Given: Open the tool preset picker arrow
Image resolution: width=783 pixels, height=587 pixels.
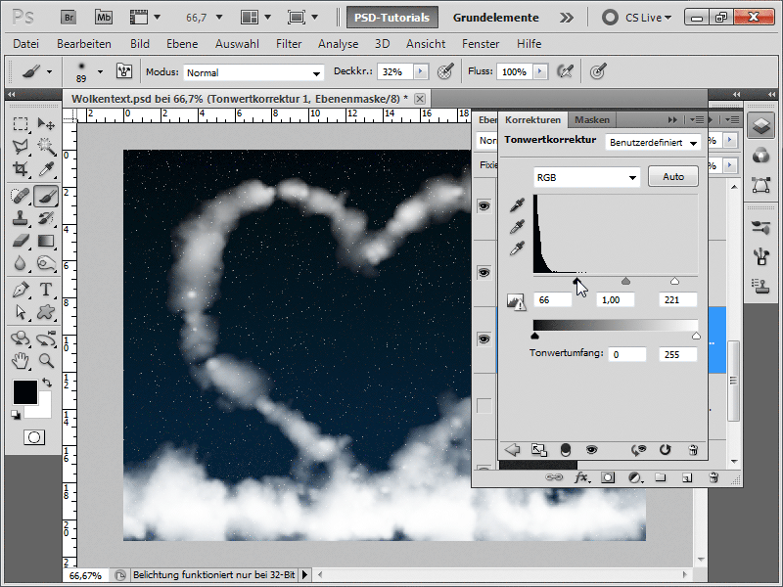Looking at the screenshot, I should click(x=49, y=71).
